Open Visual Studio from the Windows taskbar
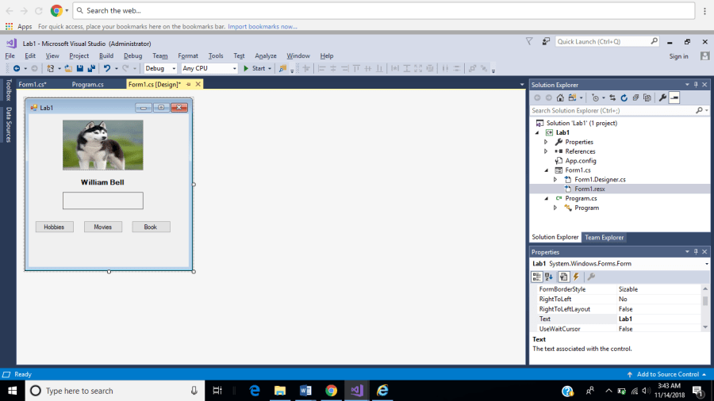Image resolution: width=714 pixels, height=401 pixels. [x=356, y=390]
